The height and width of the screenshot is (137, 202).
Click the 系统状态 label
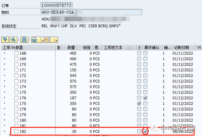tap(9, 26)
